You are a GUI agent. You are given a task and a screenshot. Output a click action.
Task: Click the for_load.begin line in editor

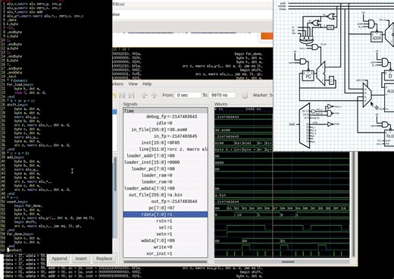pyautogui.click(x=20, y=85)
